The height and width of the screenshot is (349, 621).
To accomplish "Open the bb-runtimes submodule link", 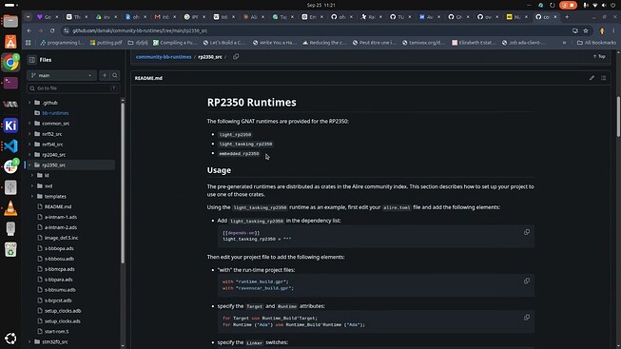I will pyautogui.click(x=55, y=113).
